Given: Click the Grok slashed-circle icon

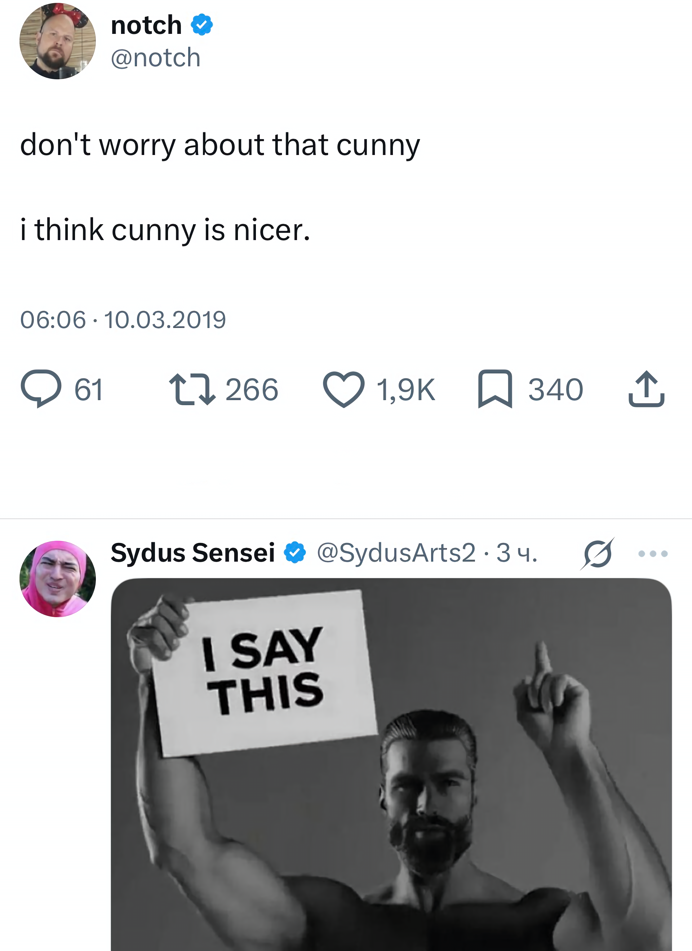Looking at the screenshot, I should [x=598, y=553].
